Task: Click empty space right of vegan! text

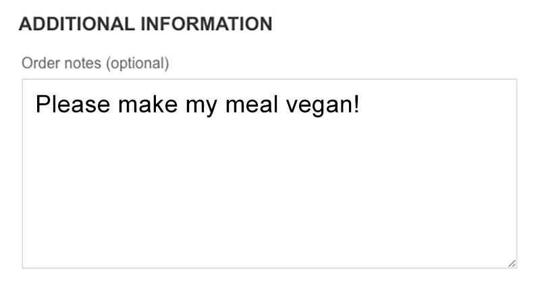Action: coord(437,105)
